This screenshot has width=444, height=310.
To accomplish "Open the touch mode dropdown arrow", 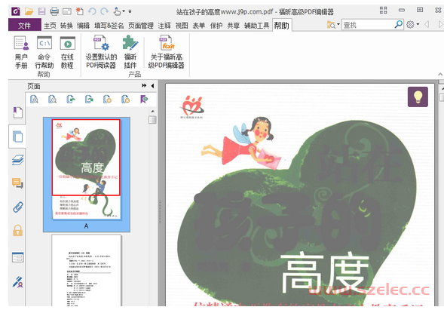I will coord(124,11).
